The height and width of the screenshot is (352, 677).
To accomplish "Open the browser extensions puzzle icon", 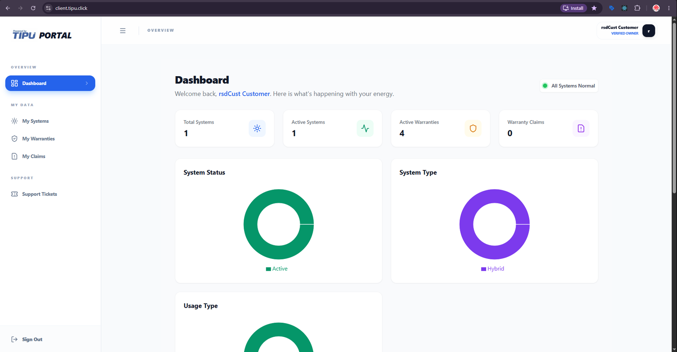I will click(x=637, y=8).
